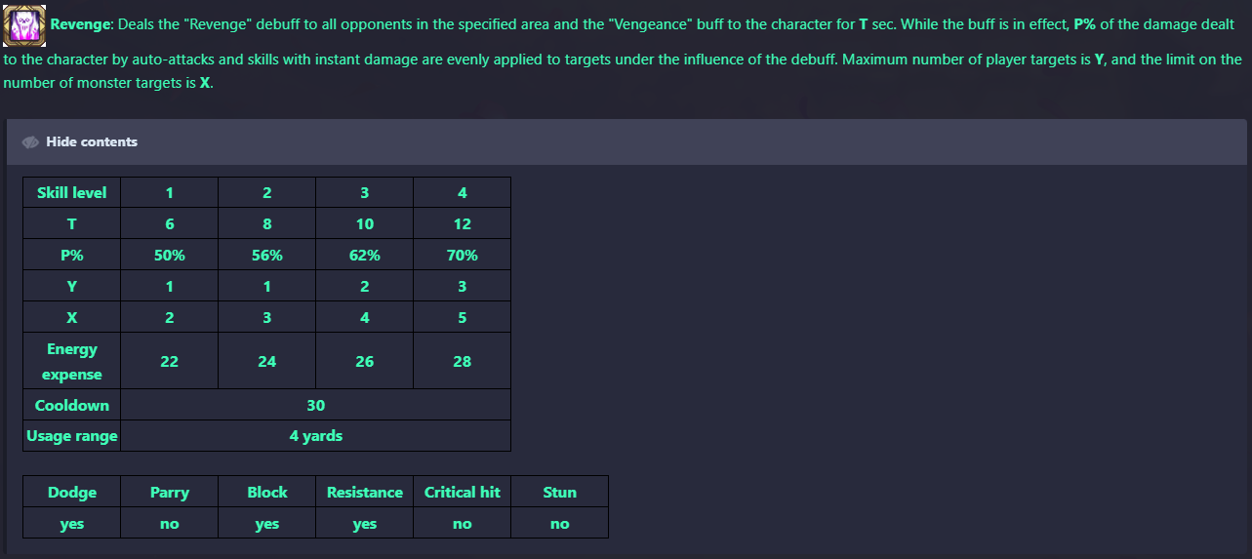The width and height of the screenshot is (1252, 559).
Task: Click energy expense value 28
Action: [x=462, y=361]
